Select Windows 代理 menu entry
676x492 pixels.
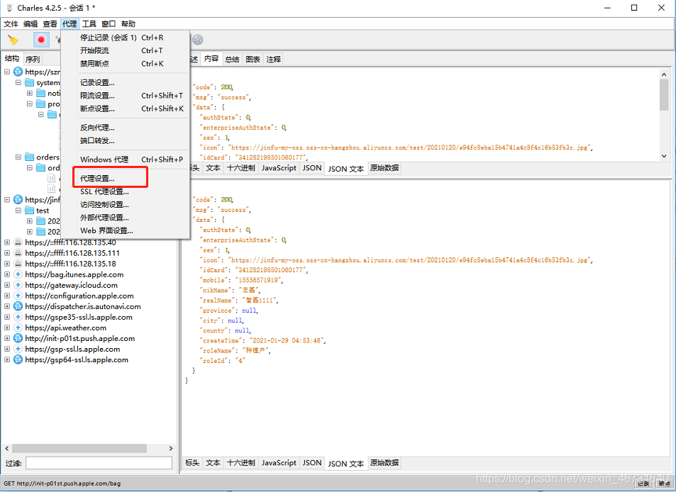(125, 160)
